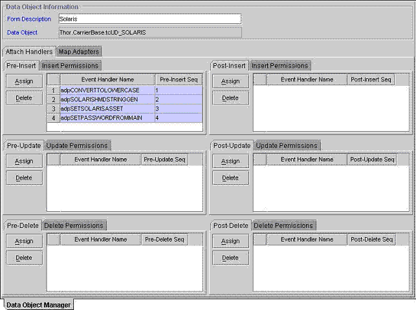416x310 pixels.
Task: Open Delete Permissions tab beside Post-Delete
Action: tap(283, 225)
